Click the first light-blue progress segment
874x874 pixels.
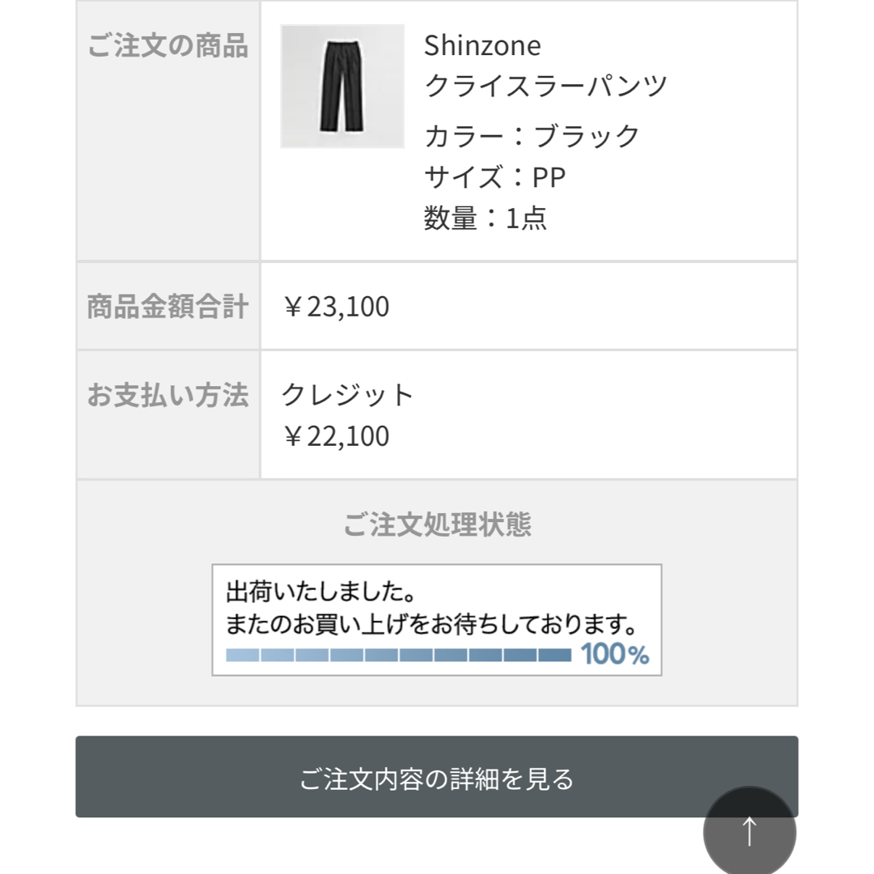243,655
